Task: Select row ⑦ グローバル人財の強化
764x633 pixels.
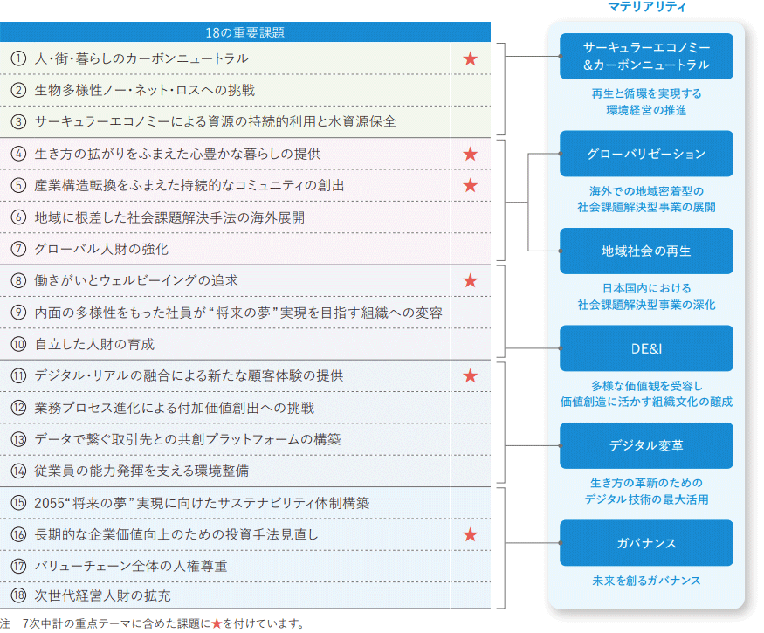Action: [101, 249]
